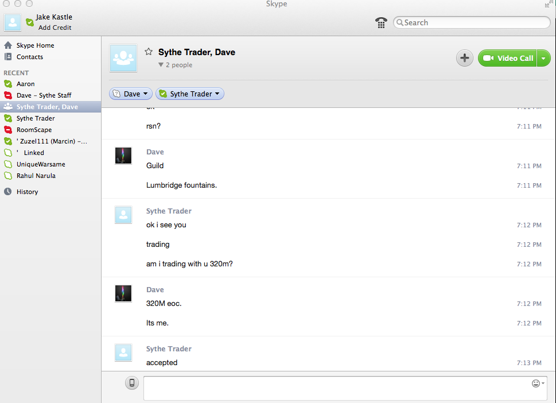This screenshot has height=403, width=556.
Task: Click Jake Kastle's profile avatar
Action: (13, 22)
